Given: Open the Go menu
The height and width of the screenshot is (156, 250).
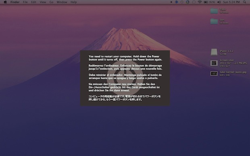Looking at the screenshot, I should (51, 2).
